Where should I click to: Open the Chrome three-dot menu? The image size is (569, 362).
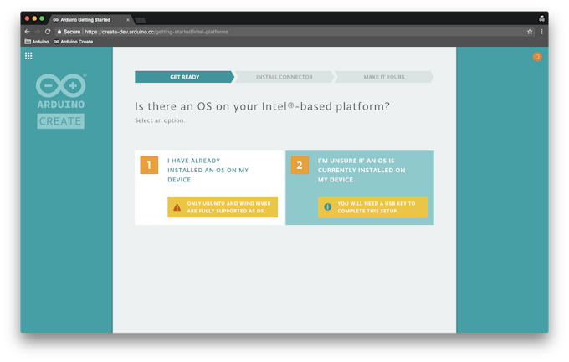click(541, 32)
